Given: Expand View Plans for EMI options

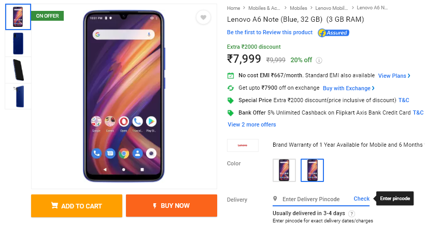Looking at the screenshot, I should pyautogui.click(x=394, y=76).
